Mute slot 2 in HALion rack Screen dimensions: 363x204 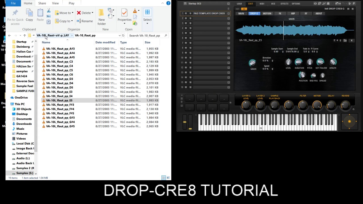(x=186, y=18)
